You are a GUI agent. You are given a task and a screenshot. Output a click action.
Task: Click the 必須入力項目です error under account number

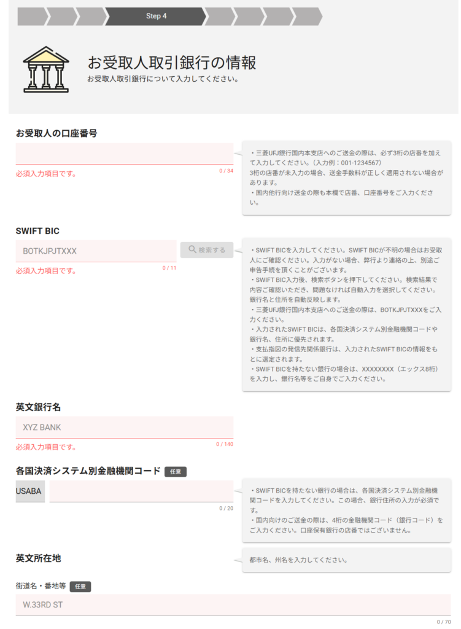coord(45,174)
